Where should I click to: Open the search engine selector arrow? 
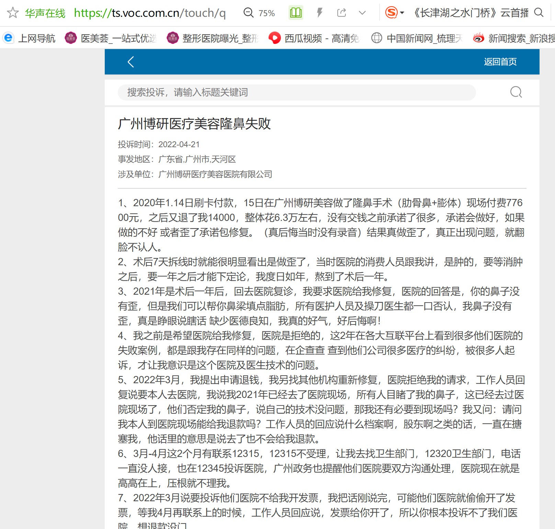point(402,13)
